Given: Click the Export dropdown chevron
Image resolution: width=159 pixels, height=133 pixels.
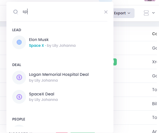Looking at the screenshot, I should (x=129, y=13).
